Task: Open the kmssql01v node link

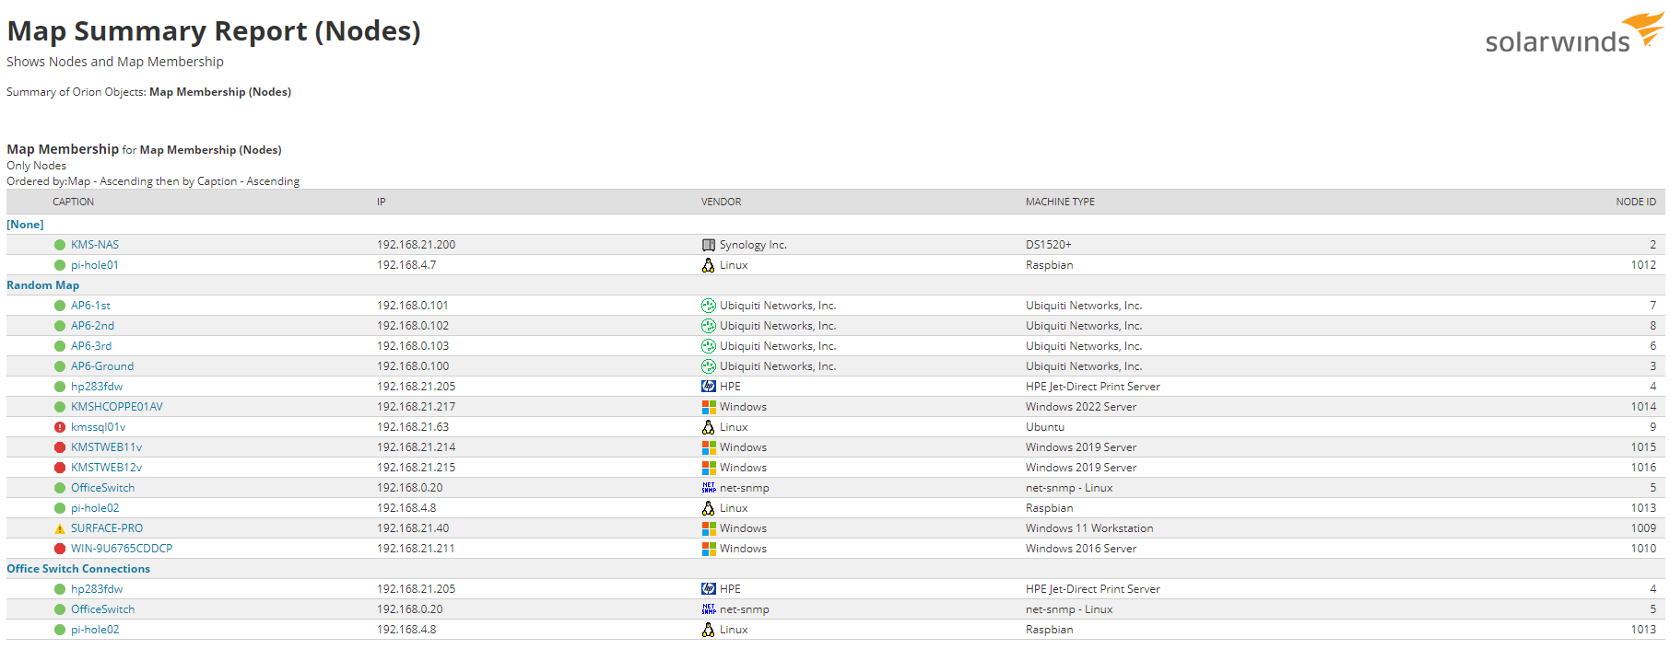Action: point(98,427)
